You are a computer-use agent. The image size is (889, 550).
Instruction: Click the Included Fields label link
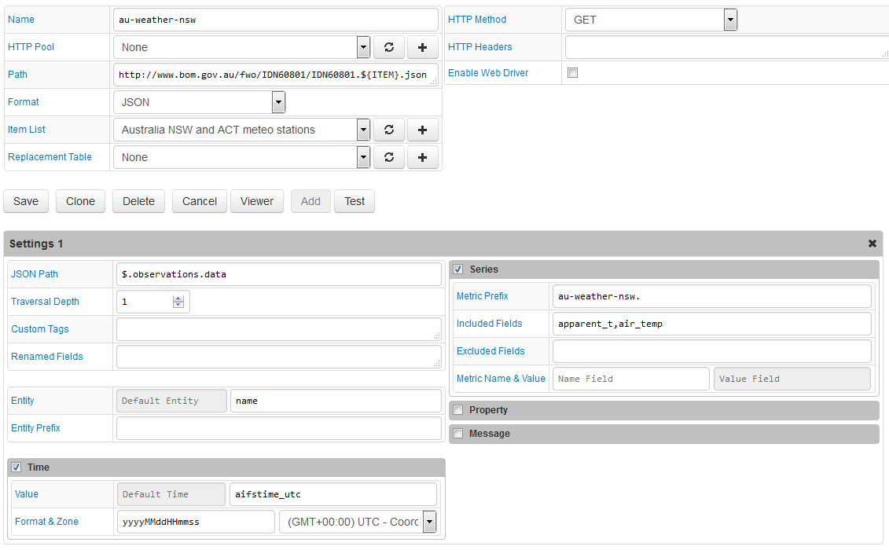click(x=490, y=324)
